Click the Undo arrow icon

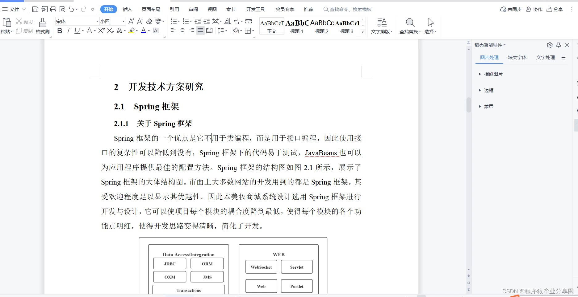click(71, 9)
